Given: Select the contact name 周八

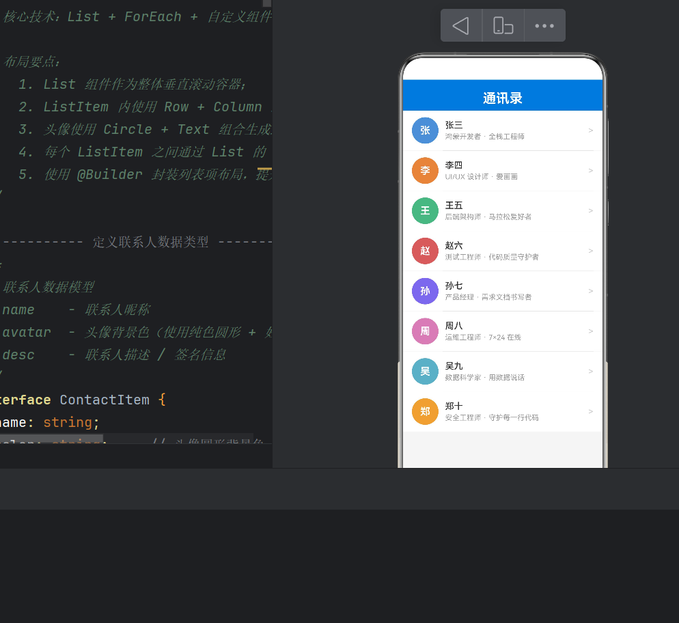Looking at the screenshot, I should point(454,326).
